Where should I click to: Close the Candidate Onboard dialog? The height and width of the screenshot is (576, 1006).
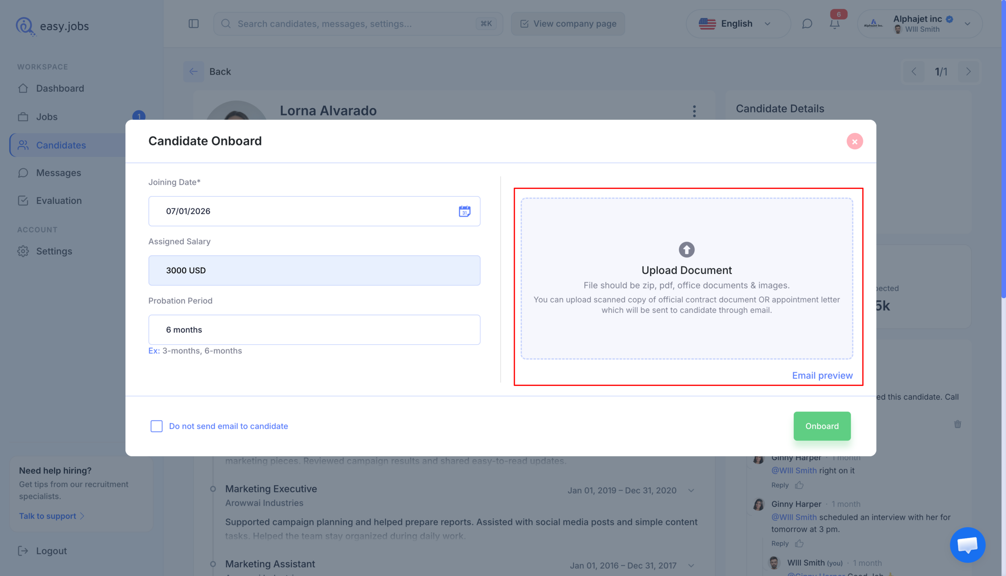point(854,141)
